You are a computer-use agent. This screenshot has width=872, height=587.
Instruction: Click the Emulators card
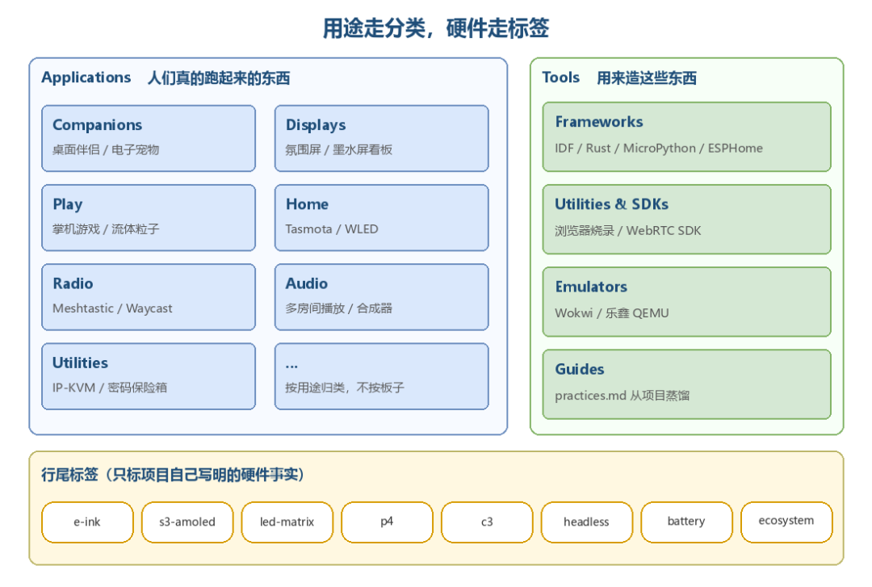(687, 301)
